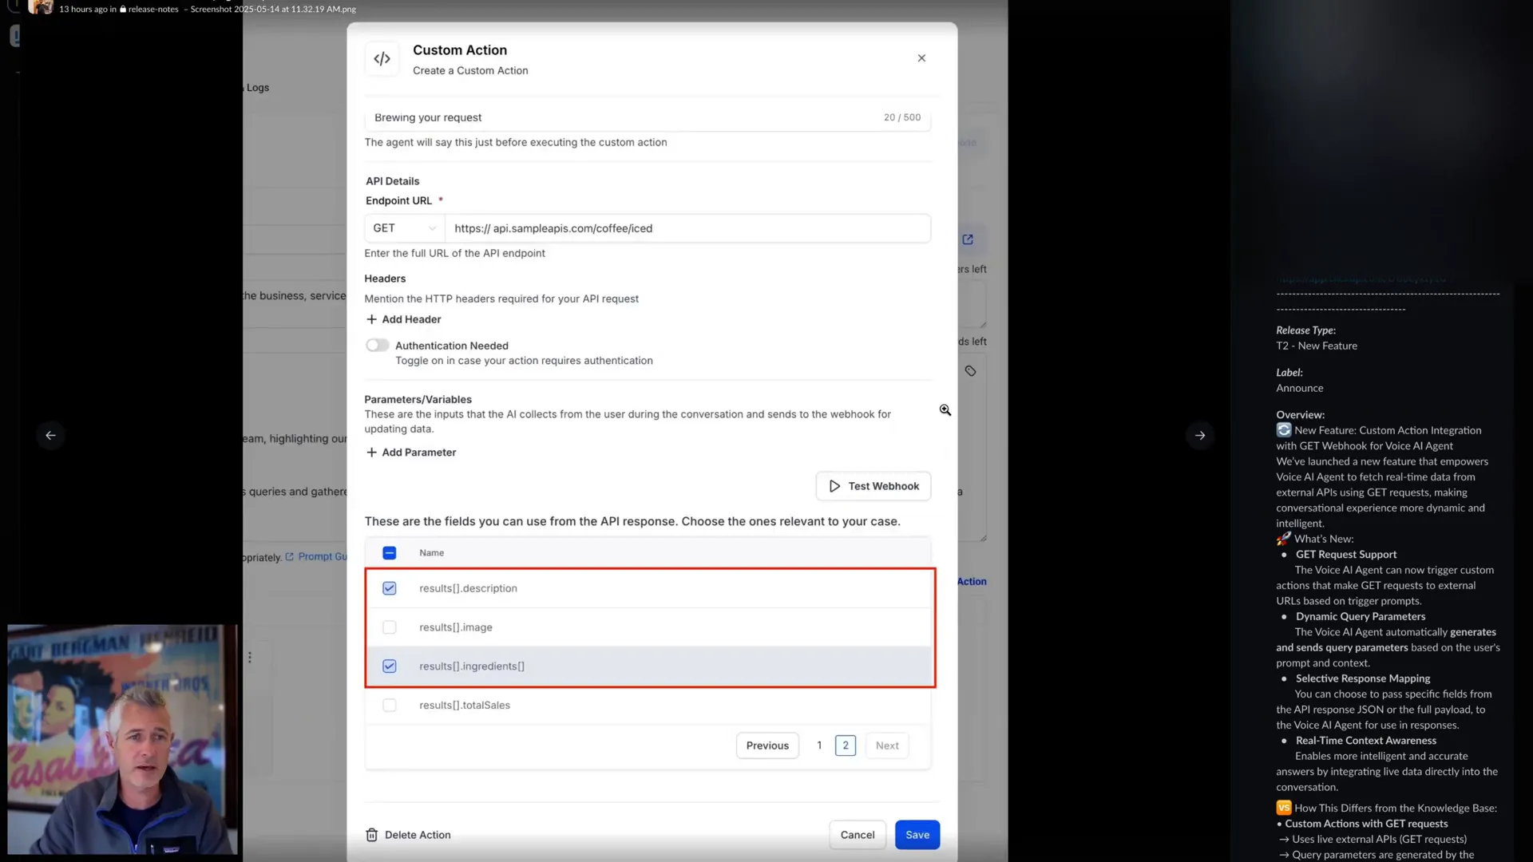
Task: Toggle the select-all Name header checkbox
Action: pos(390,553)
